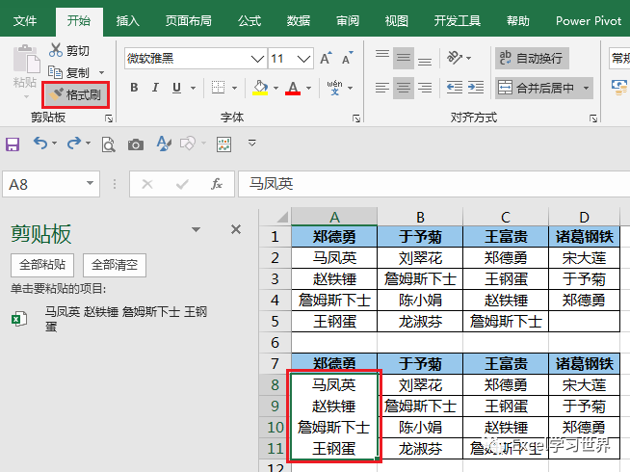Open the 公式 ribbon tab

click(x=249, y=21)
